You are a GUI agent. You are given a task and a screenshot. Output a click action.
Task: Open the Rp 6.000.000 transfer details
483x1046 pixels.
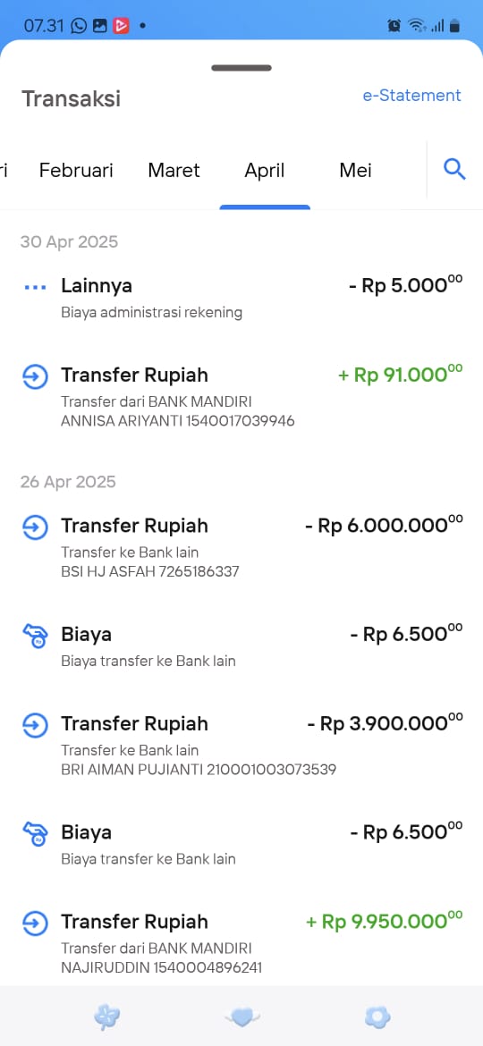241,546
